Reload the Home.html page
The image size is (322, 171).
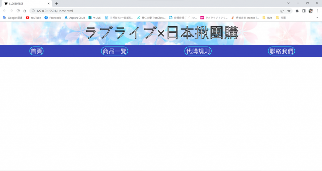[x=18, y=11]
